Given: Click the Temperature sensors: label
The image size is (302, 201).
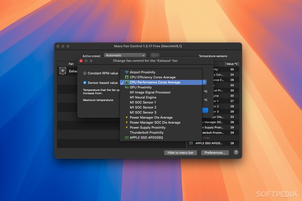Looking at the screenshot, I should point(213,56).
